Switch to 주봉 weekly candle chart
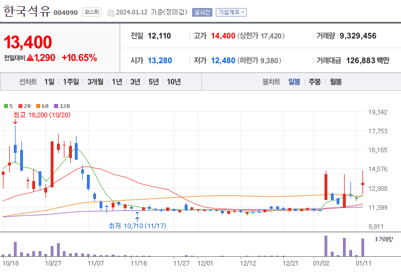This screenshot has height=277, width=401. pyautogui.click(x=315, y=82)
